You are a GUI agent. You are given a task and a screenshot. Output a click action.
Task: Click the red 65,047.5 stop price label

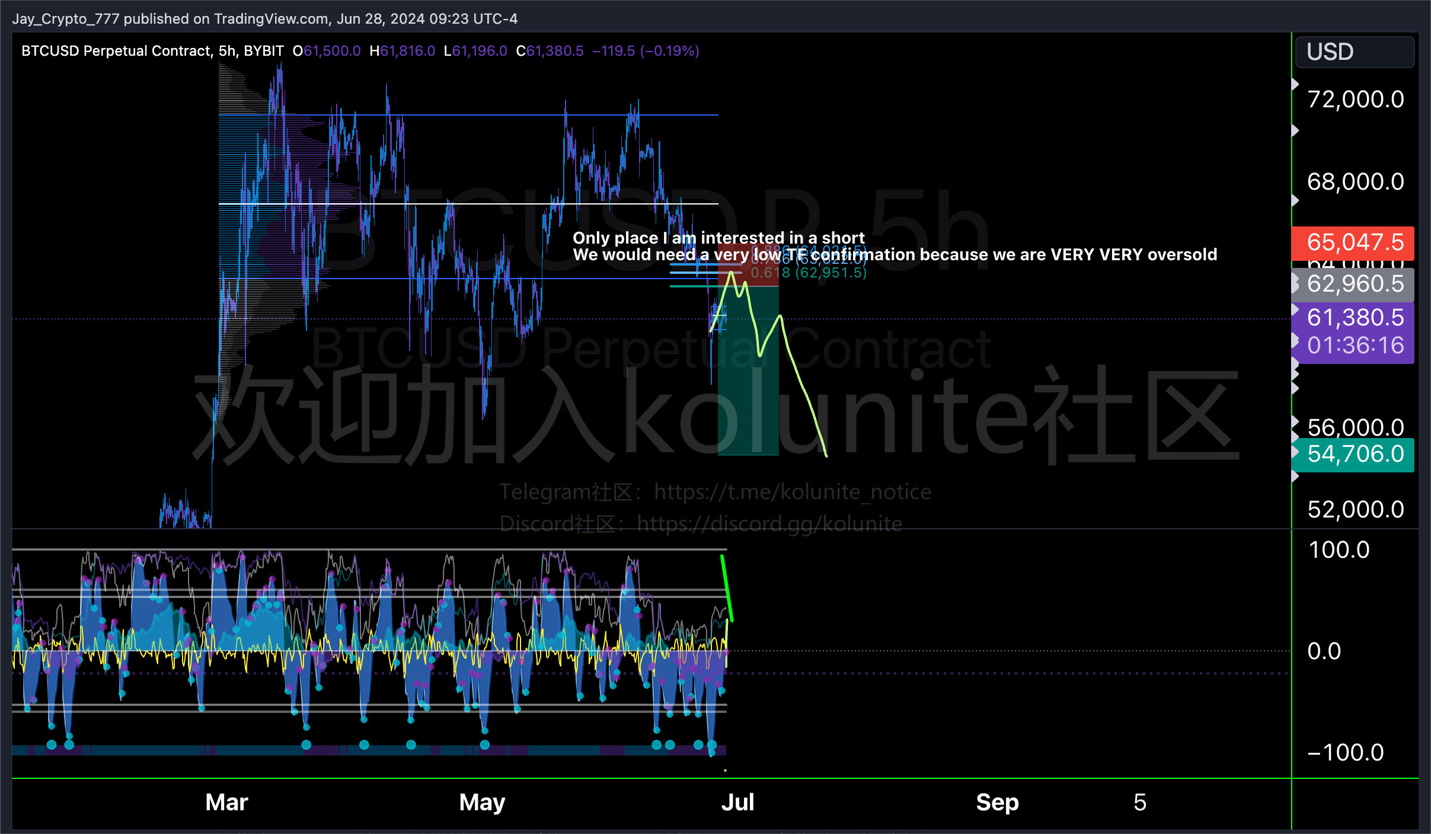1353,242
